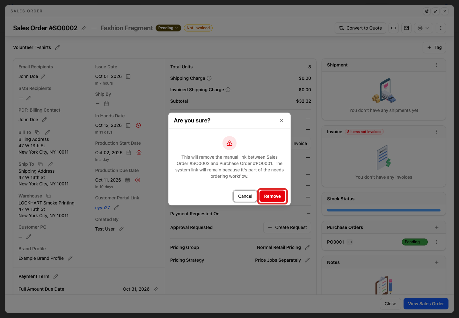Open sales order in new window icon
Screen dimensions: 459x318
point(427,11)
